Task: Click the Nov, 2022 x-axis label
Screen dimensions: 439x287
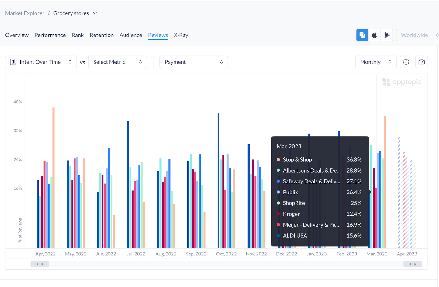Action: pyautogui.click(x=256, y=254)
